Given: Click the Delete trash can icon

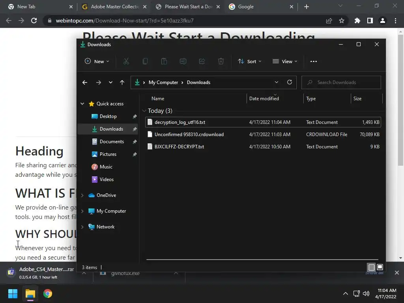Looking at the screenshot, I should (x=221, y=61).
